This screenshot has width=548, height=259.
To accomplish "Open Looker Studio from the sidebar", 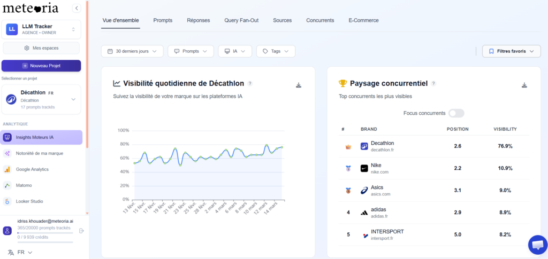I will pos(29,201).
